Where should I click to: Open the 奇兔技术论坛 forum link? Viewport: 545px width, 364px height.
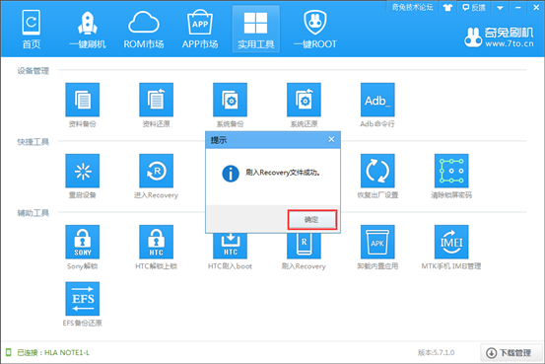coord(413,7)
